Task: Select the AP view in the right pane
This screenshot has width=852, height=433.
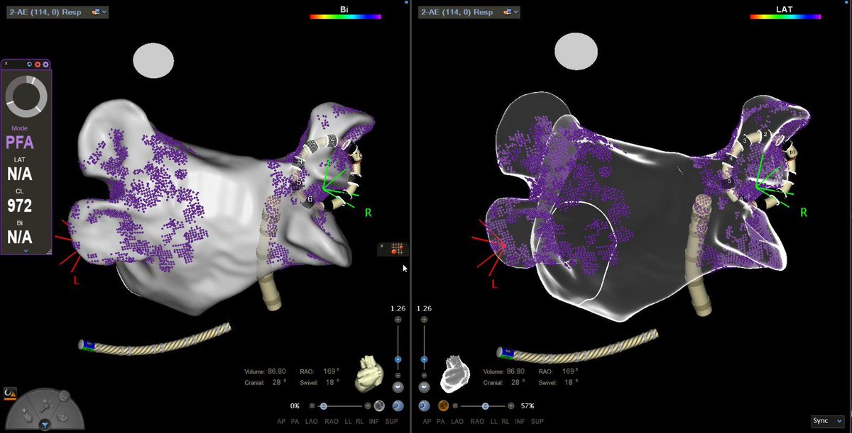Action: tap(428, 422)
